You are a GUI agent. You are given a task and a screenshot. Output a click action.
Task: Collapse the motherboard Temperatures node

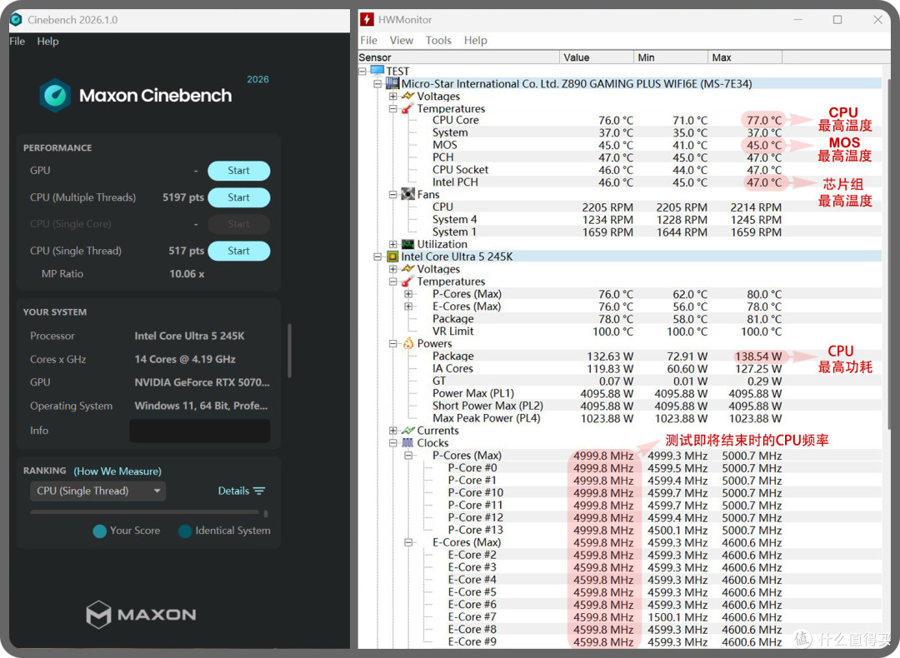click(393, 108)
